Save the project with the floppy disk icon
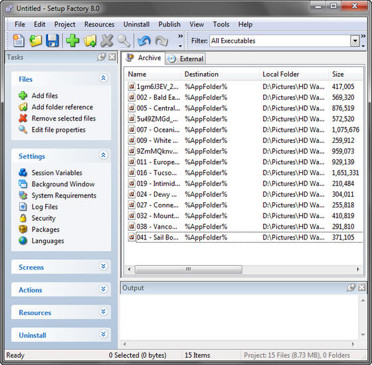 coord(52,41)
